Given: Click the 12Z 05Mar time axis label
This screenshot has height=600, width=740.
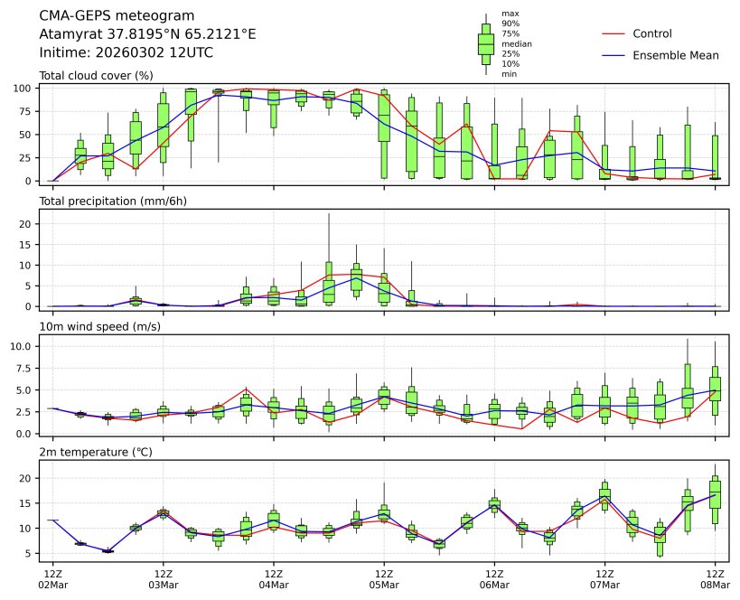Looking at the screenshot, I should (x=383, y=579).
